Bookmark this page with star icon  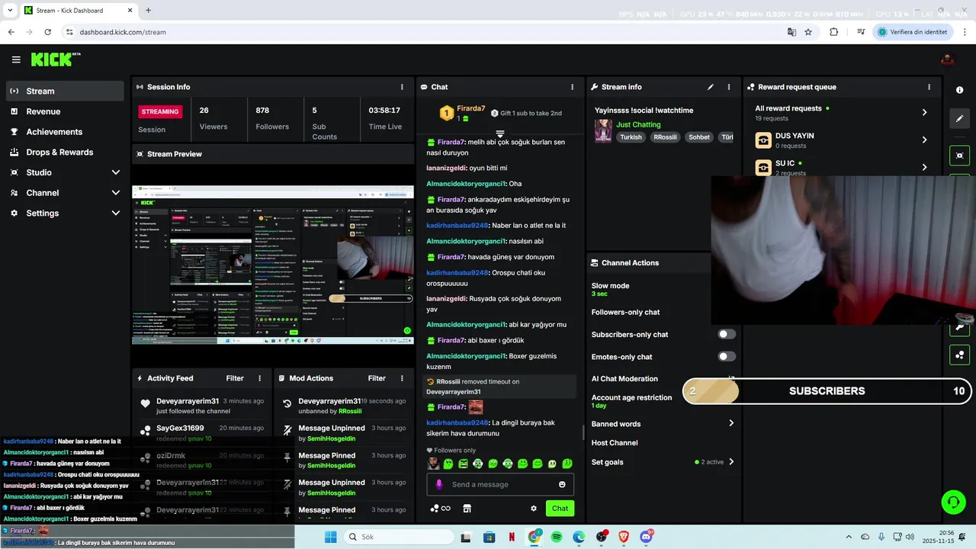[808, 32]
